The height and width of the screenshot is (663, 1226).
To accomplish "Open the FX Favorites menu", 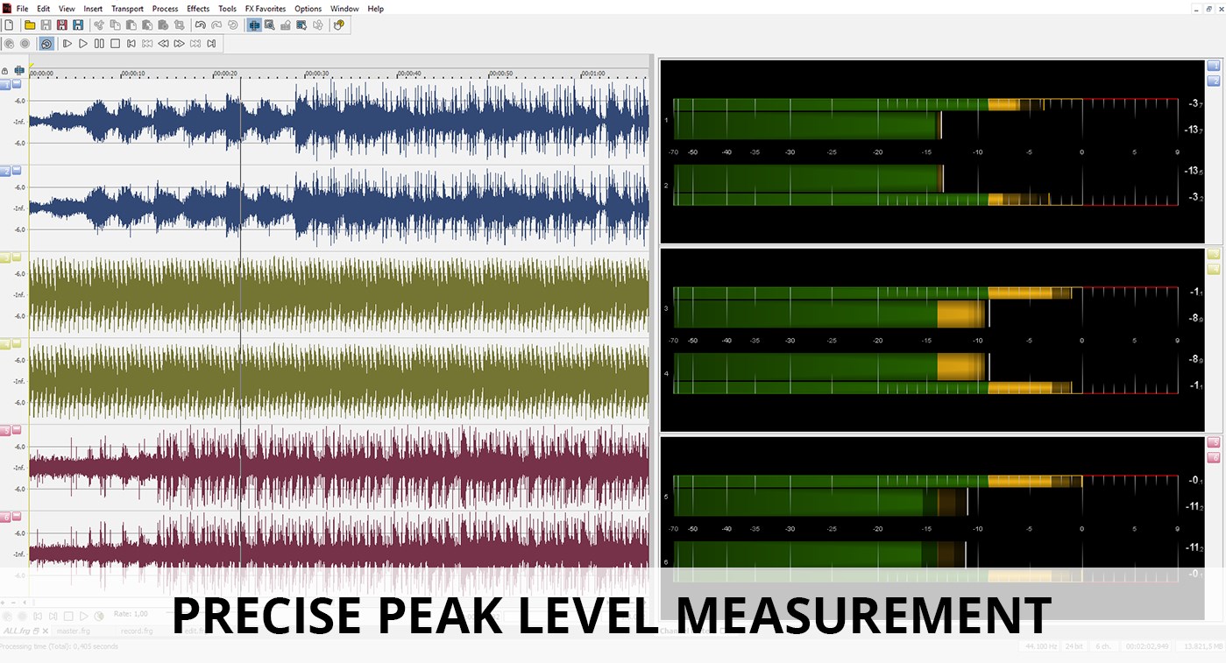I will tap(266, 9).
